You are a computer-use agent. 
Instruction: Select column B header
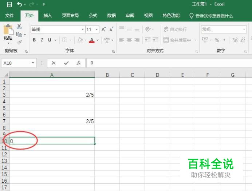107,75
